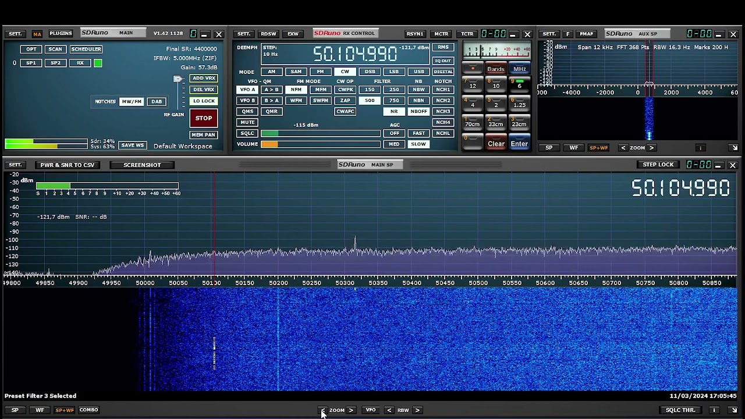Screen dimensions: 745x419
Task: Click the keypad decimal point key
Action: pos(473,69)
